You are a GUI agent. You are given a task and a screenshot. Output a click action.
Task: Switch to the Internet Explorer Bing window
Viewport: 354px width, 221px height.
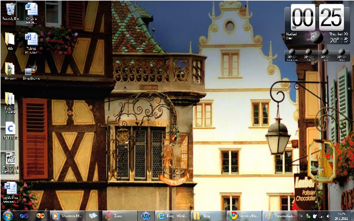click(x=171, y=215)
